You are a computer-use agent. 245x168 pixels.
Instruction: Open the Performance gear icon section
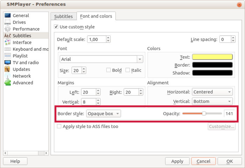(x=7, y=29)
